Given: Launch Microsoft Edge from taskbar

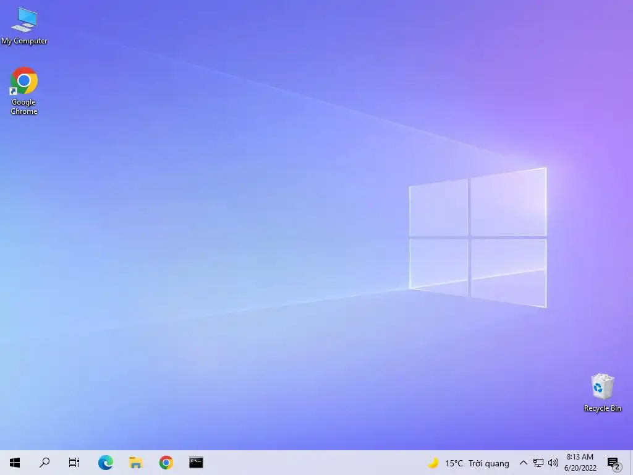Looking at the screenshot, I should [x=105, y=463].
